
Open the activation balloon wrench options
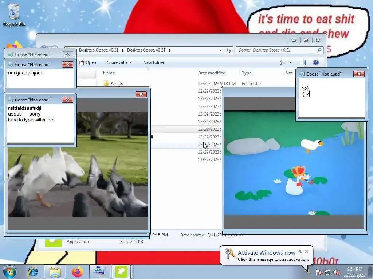click(x=300, y=251)
